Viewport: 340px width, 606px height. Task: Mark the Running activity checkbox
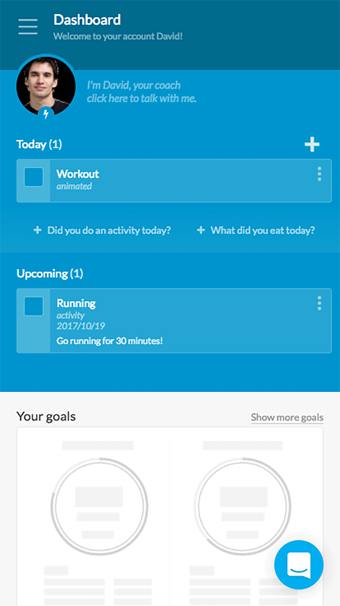click(x=34, y=306)
